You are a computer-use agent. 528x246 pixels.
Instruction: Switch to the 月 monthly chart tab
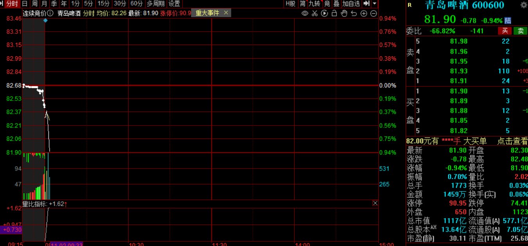44,4
